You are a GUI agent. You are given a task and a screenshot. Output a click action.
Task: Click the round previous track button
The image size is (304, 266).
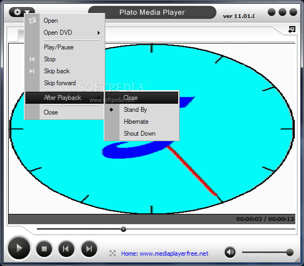(x=66, y=249)
